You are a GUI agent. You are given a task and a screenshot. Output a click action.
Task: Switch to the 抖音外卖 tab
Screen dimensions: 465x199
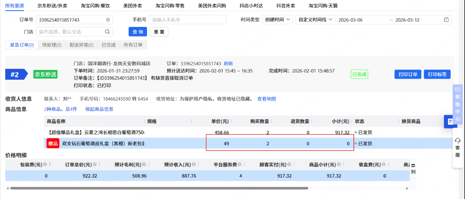coord(285,6)
